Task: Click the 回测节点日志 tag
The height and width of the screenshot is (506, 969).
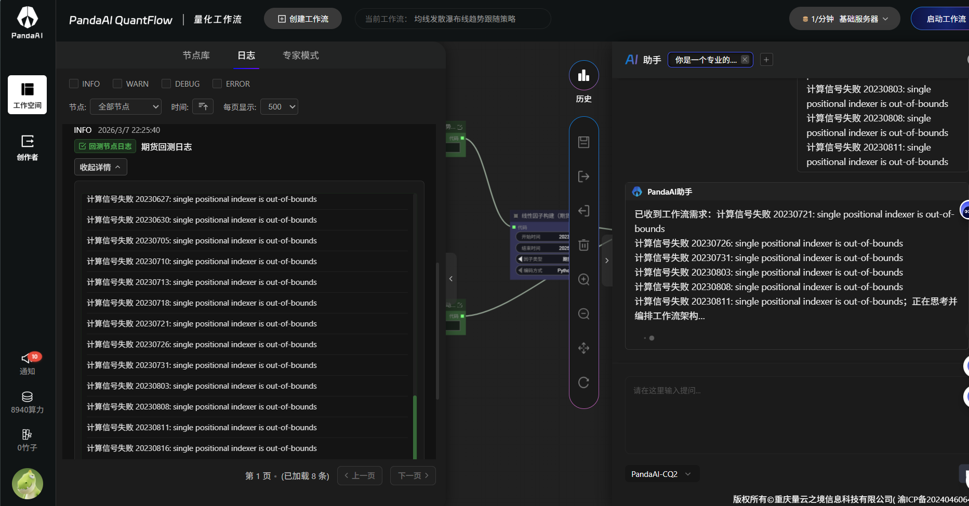Action: [x=105, y=146]
